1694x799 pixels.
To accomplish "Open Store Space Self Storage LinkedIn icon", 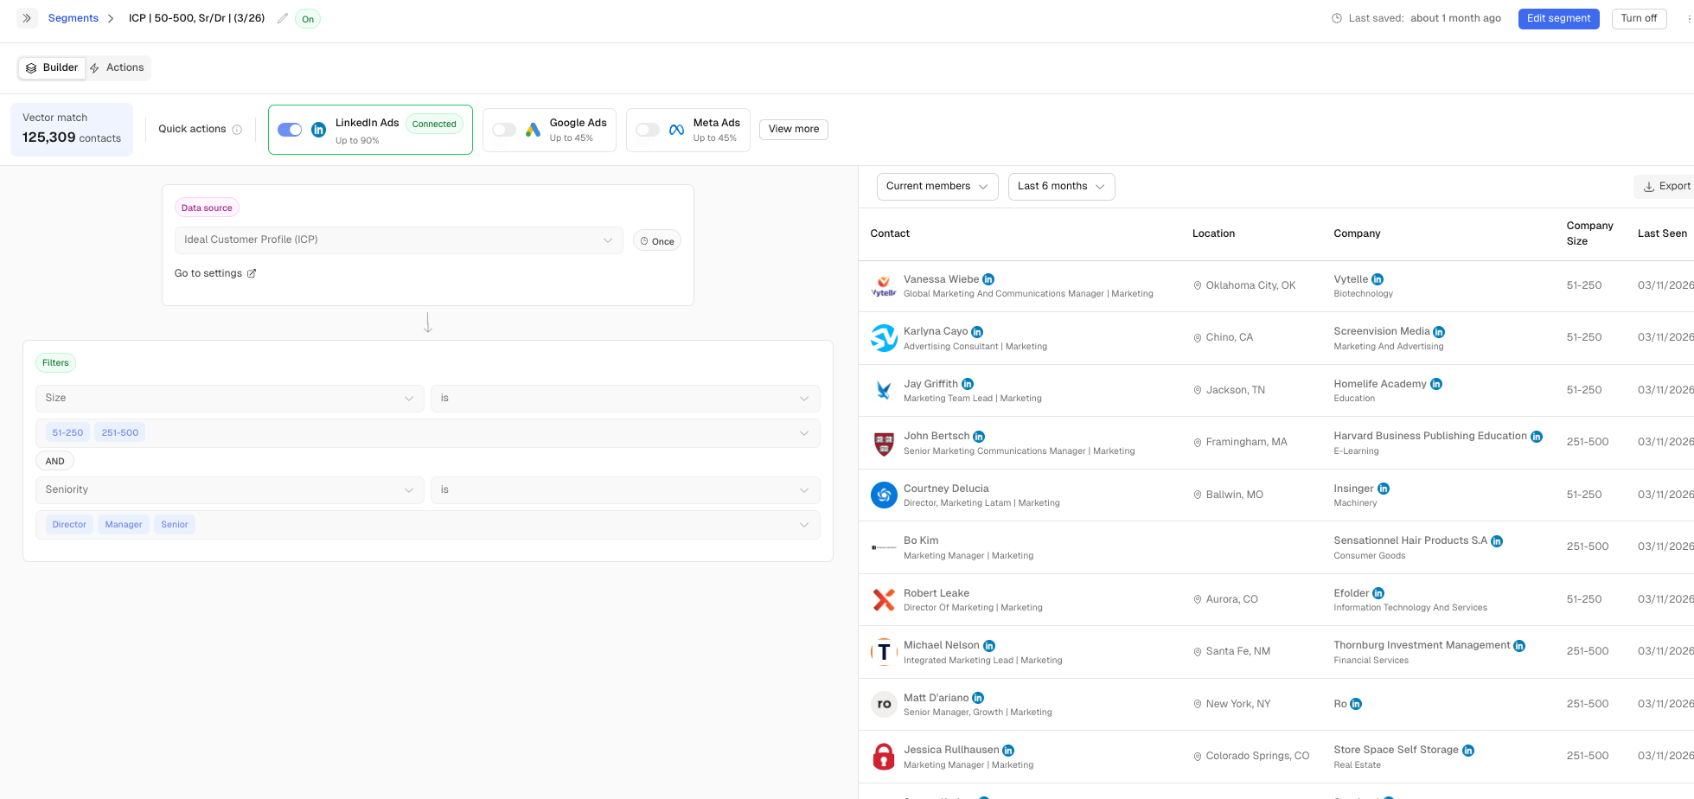I will pos(1468,751).
